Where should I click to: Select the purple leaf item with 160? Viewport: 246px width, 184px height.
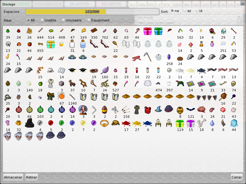105,70
